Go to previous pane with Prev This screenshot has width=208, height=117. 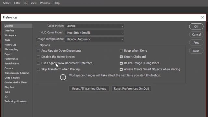point(196,43)
